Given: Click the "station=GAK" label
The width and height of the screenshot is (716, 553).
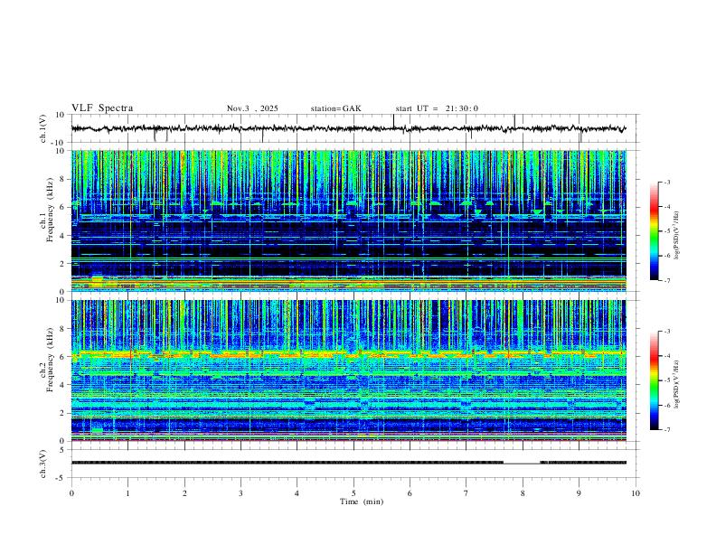Looking at the screenshot, I should [x=335, y=108].
